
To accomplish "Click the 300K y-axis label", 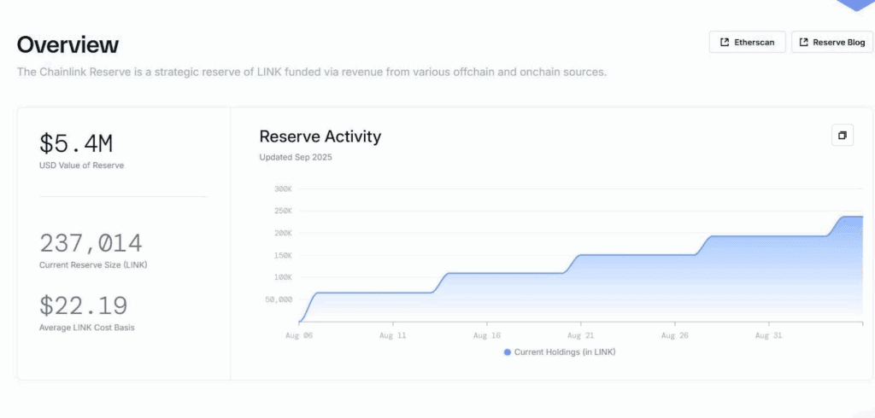I will [283, 189].
